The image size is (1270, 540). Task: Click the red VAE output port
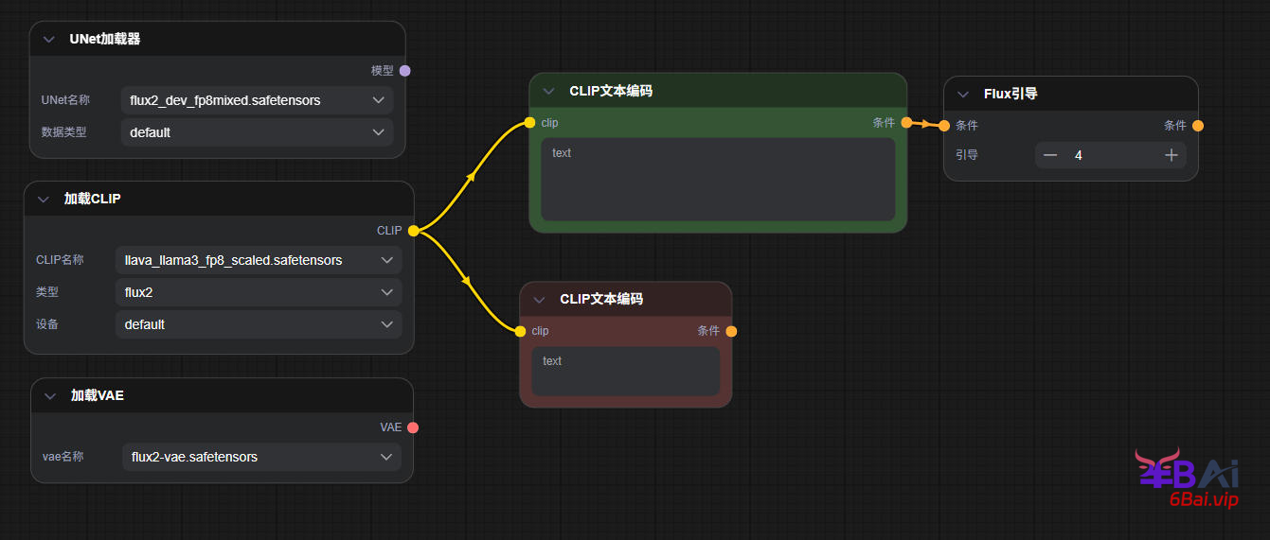tap(413, 427)
